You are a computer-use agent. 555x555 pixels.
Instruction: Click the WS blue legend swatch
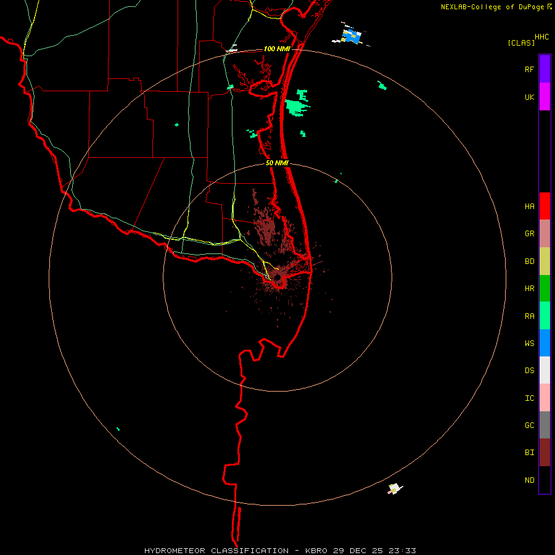(x=545, y=343)
